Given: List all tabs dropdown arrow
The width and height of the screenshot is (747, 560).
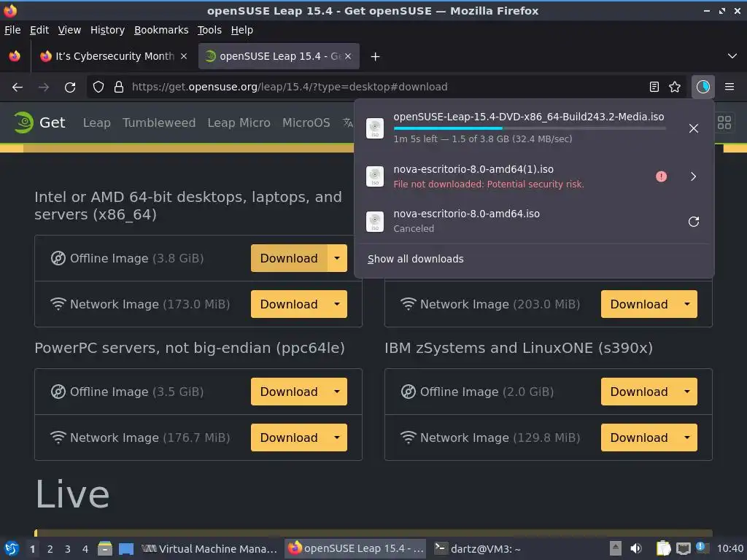Looking at the screenshot, I should pos(732,56).
